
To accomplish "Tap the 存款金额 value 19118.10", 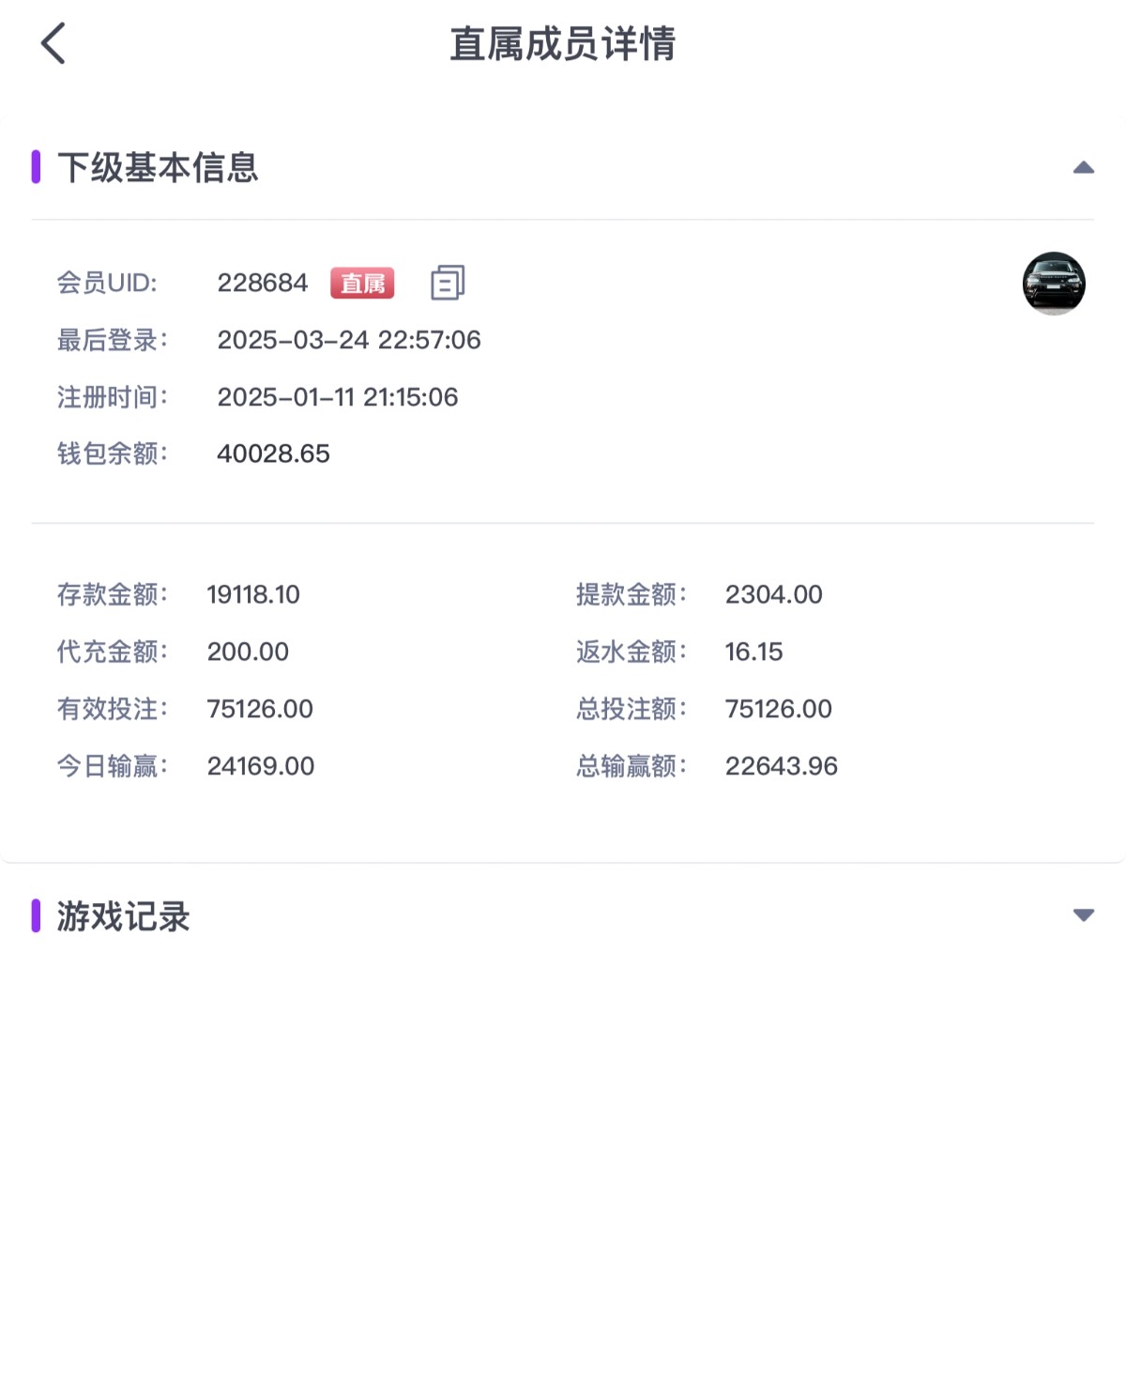I will pos(252,594).
